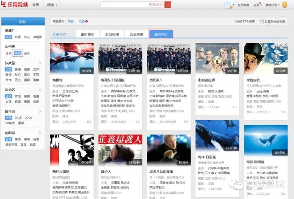
Task: Go to 首页 in top navigation
Action: (36, 5)
